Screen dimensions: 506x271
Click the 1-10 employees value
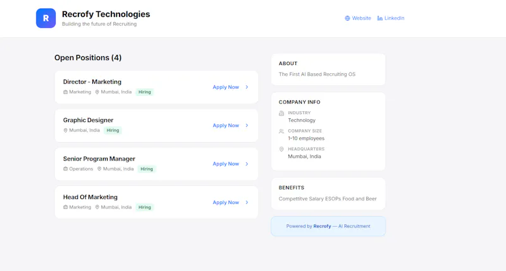coord(306,138)
